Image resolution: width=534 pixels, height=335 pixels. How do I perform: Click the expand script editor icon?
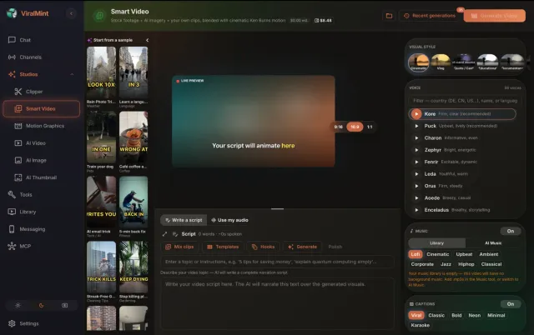pyautogui.click(x=165, y=234)
